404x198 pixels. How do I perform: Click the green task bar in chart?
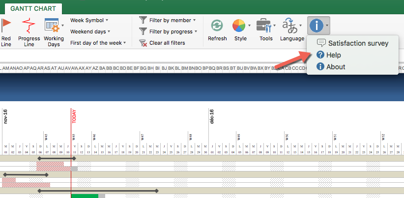[x=85, y=196]
